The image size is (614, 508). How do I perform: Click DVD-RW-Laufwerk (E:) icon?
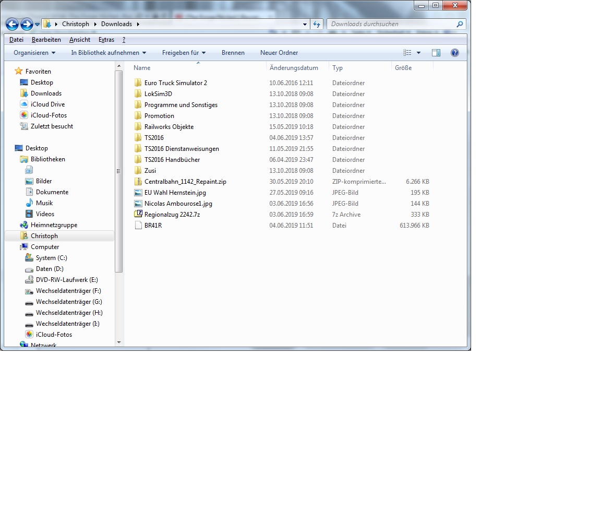coord(29,280)
